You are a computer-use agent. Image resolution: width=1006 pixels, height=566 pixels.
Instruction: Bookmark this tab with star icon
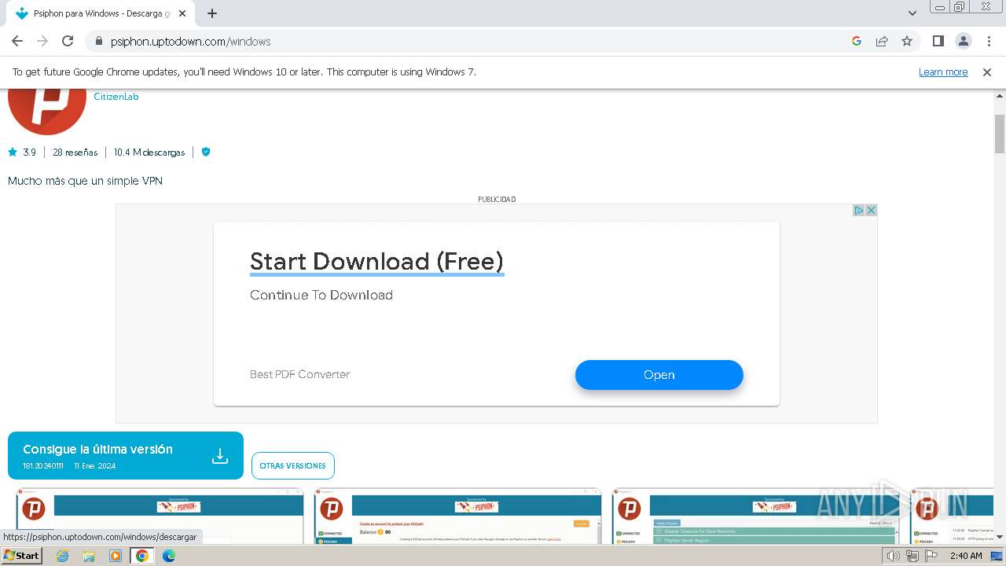coord(907,41)
